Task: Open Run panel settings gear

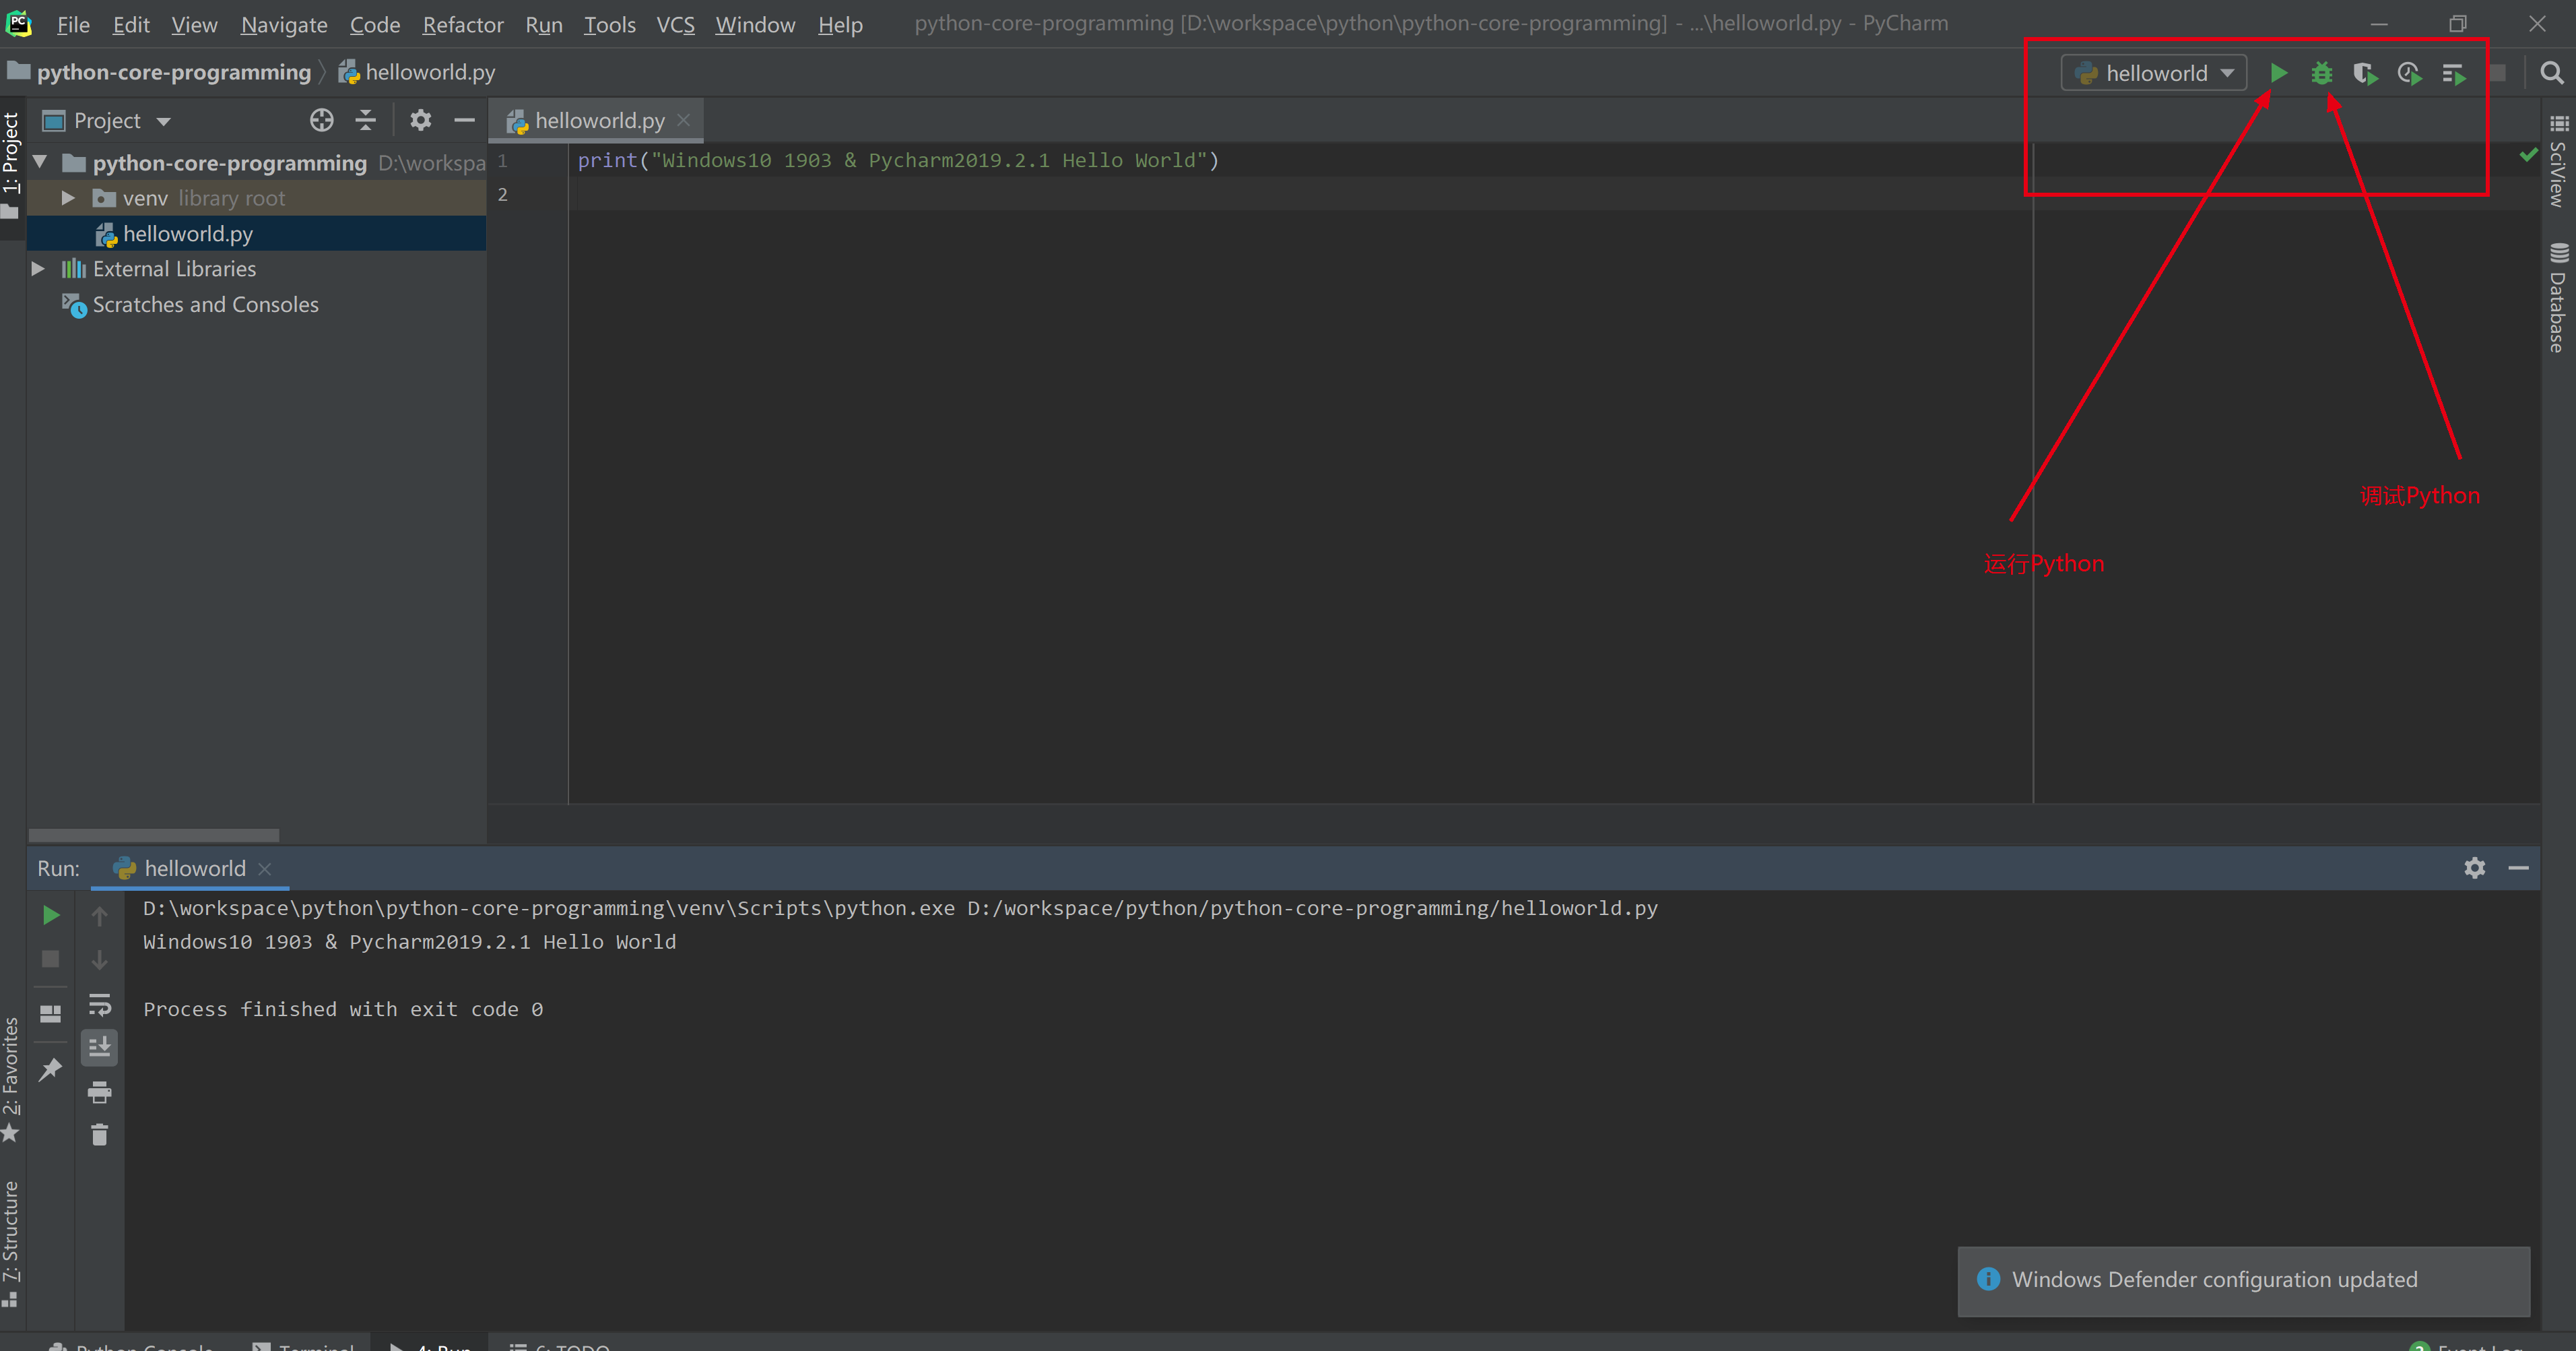Action: [2474, 868]
